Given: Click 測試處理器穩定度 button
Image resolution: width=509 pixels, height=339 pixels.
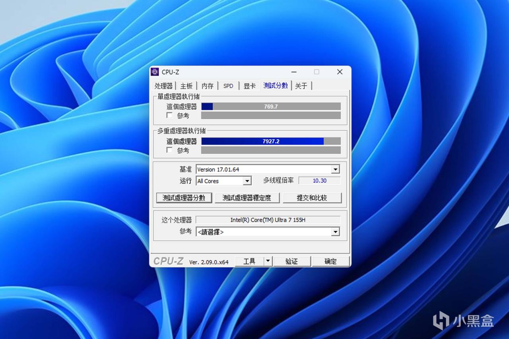Looking at the screenshot, I should point(247,198).
